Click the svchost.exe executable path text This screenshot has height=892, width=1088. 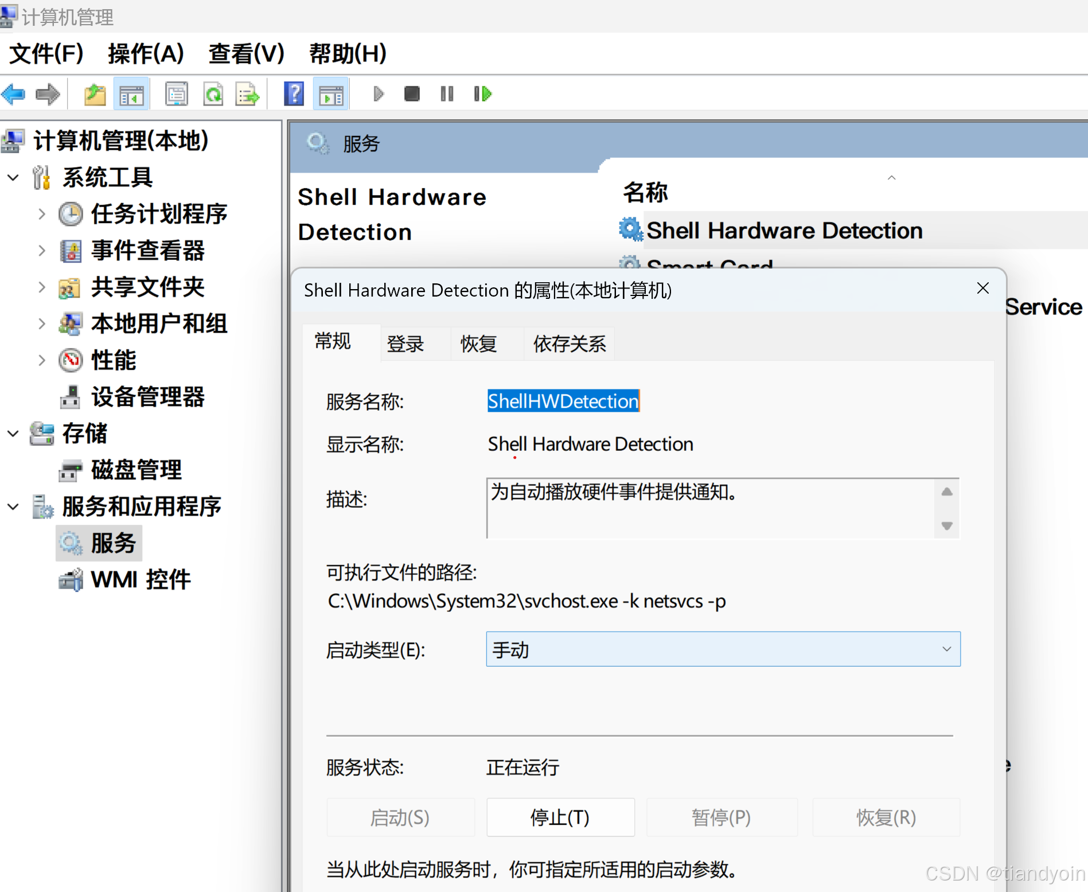(527, 601)
